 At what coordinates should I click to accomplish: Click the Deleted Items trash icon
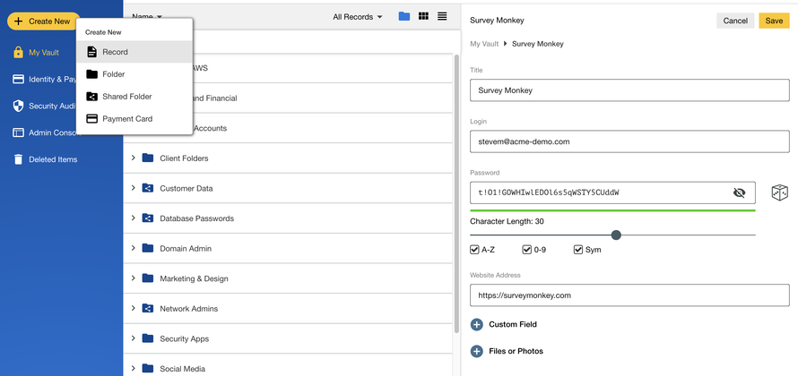click(18, 159)
